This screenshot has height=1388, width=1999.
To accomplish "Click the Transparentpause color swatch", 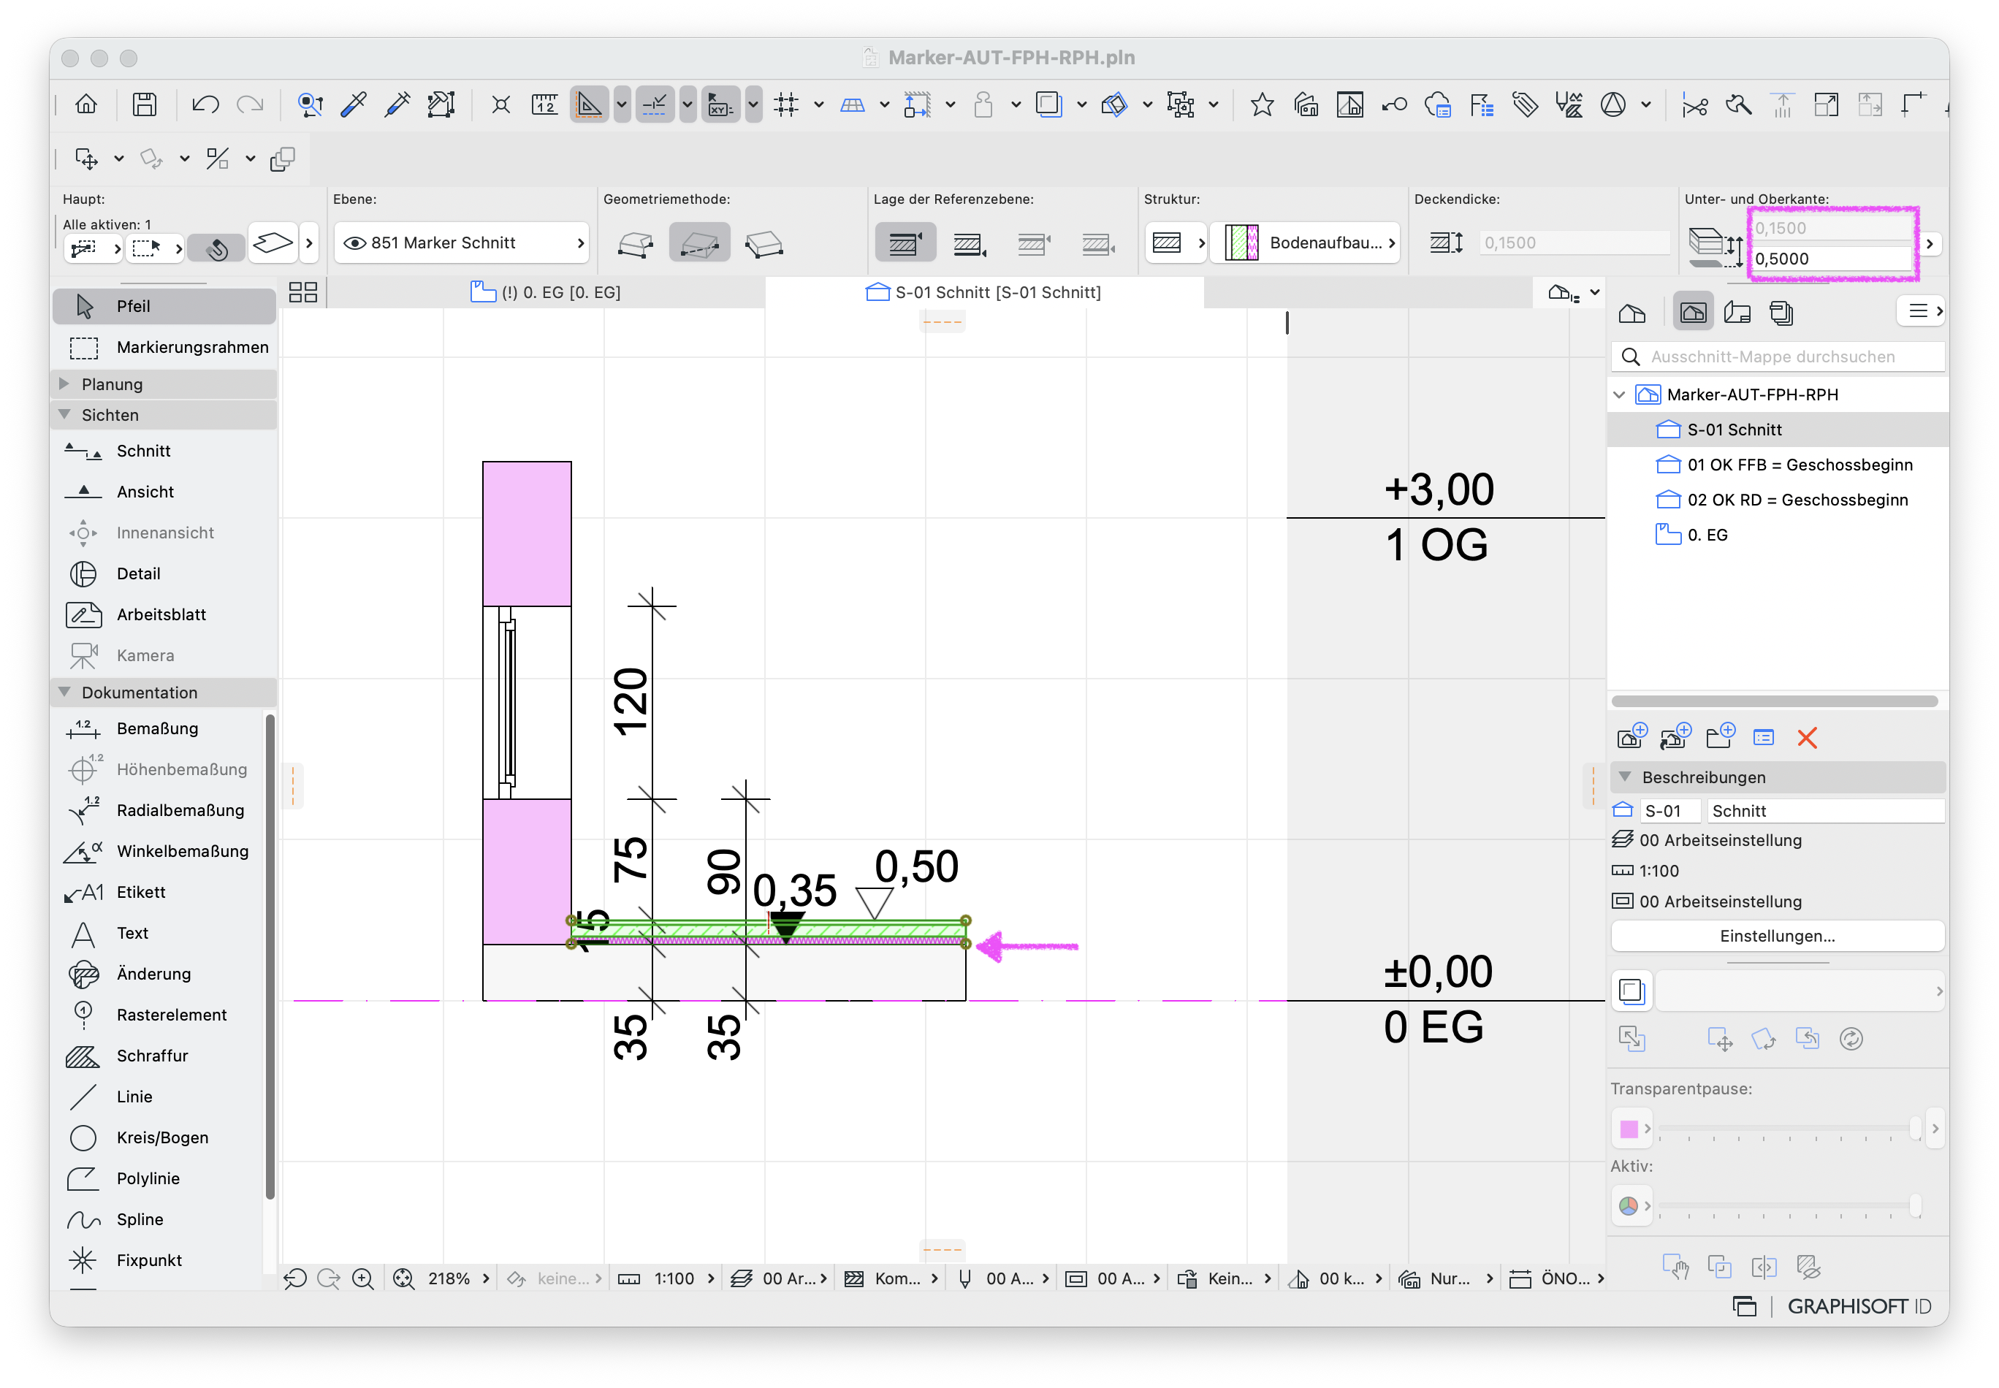I will click(x=1629, y=1129).
